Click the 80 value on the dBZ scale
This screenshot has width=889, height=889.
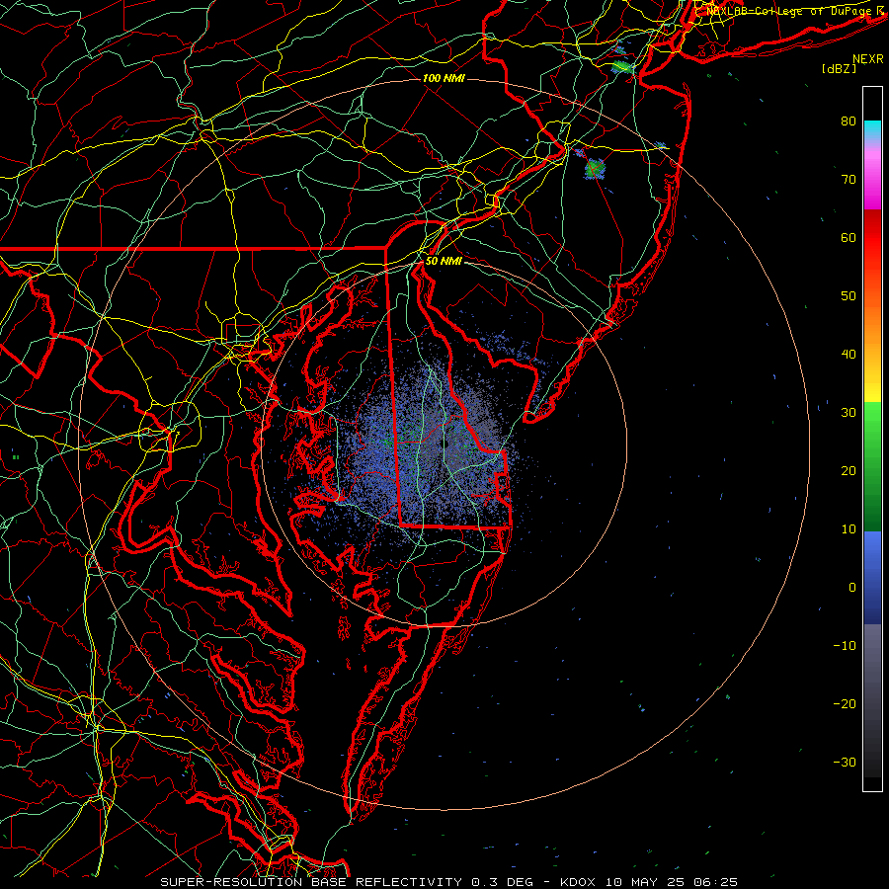pyautogui.click(x=849, y=121)
